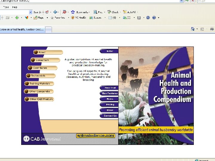Click the AutoFill toolbar button
The width and height of the screenshot is (215, 161).
pos(129,12)
